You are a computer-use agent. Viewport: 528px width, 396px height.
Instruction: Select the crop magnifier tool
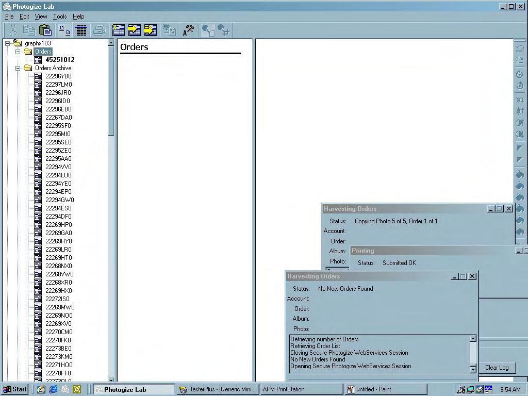click(x=224, y=30)
